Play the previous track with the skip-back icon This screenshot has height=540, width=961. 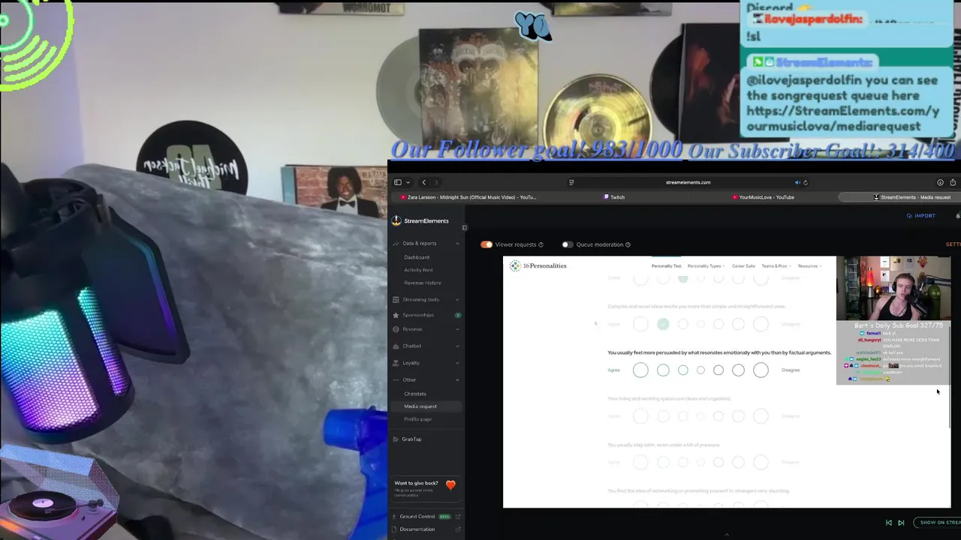[x=889, y=523]
